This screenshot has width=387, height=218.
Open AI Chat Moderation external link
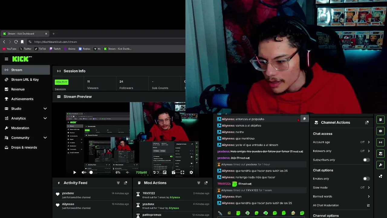(x=368, y=205)
